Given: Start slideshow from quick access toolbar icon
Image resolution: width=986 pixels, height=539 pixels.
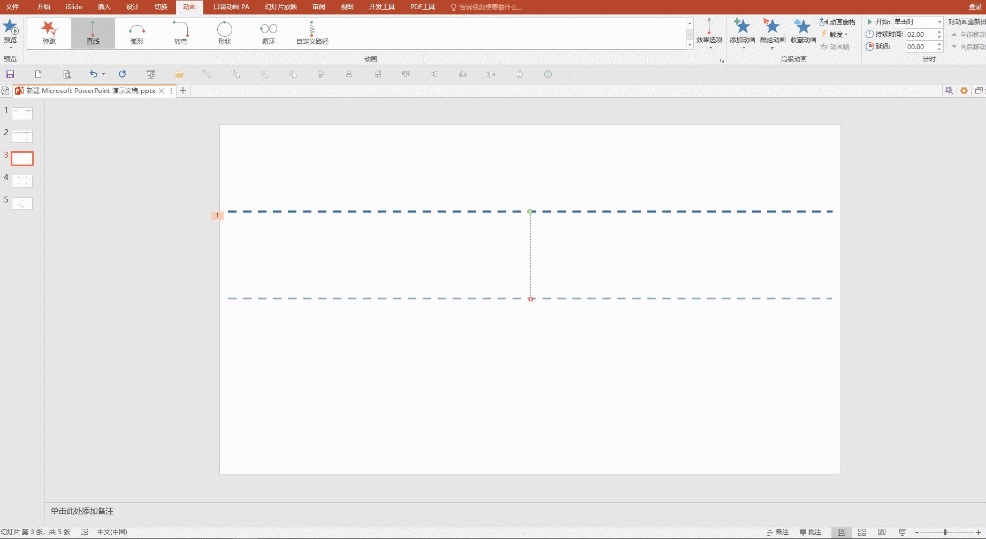Looking at the screenshot, I should 151,74.
